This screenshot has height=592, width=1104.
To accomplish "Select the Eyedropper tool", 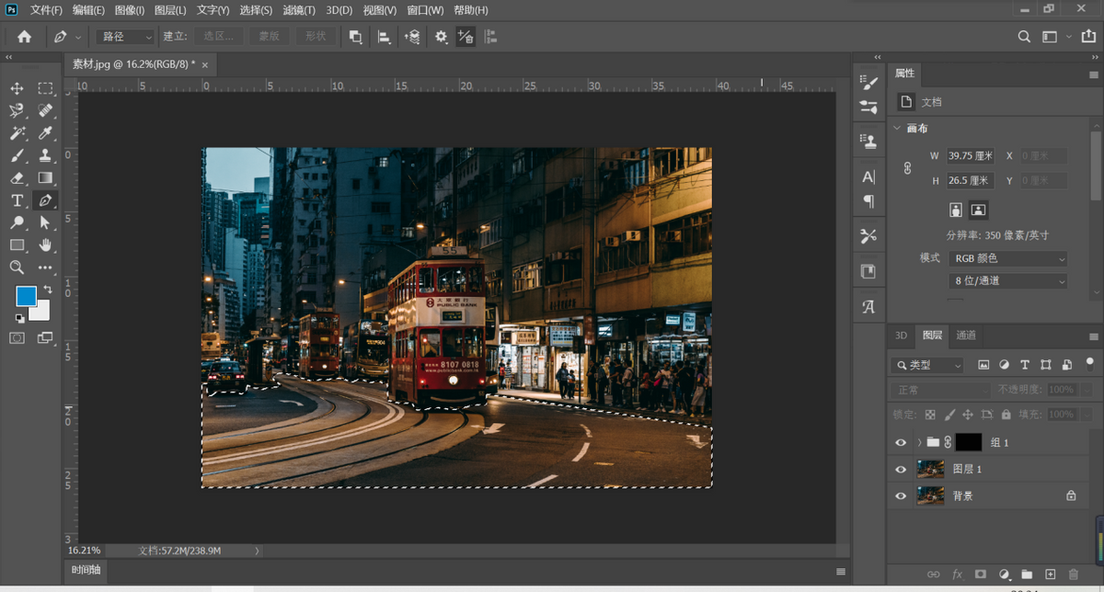I will (x=45, y=133).
